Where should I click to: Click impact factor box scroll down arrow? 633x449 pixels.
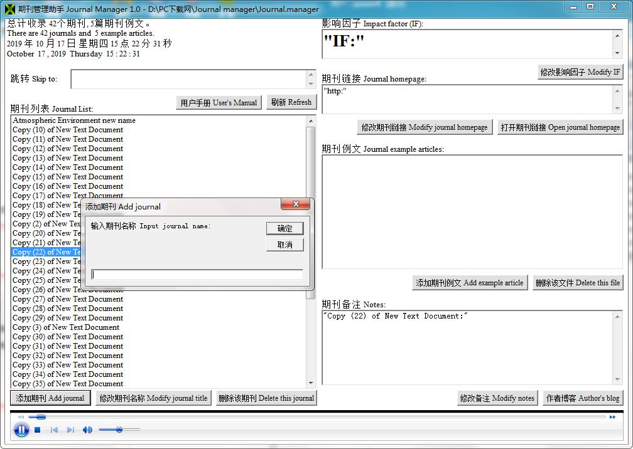617,53
